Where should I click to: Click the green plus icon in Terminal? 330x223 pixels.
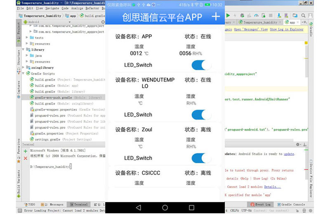click(26, 151)
